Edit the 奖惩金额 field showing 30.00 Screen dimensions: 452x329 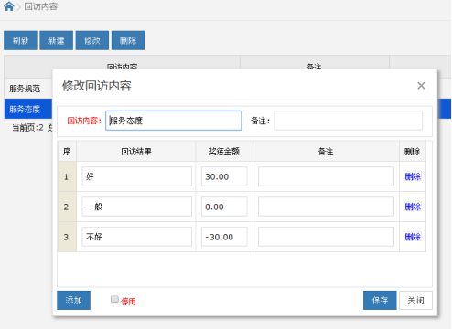tap(224, 176)
